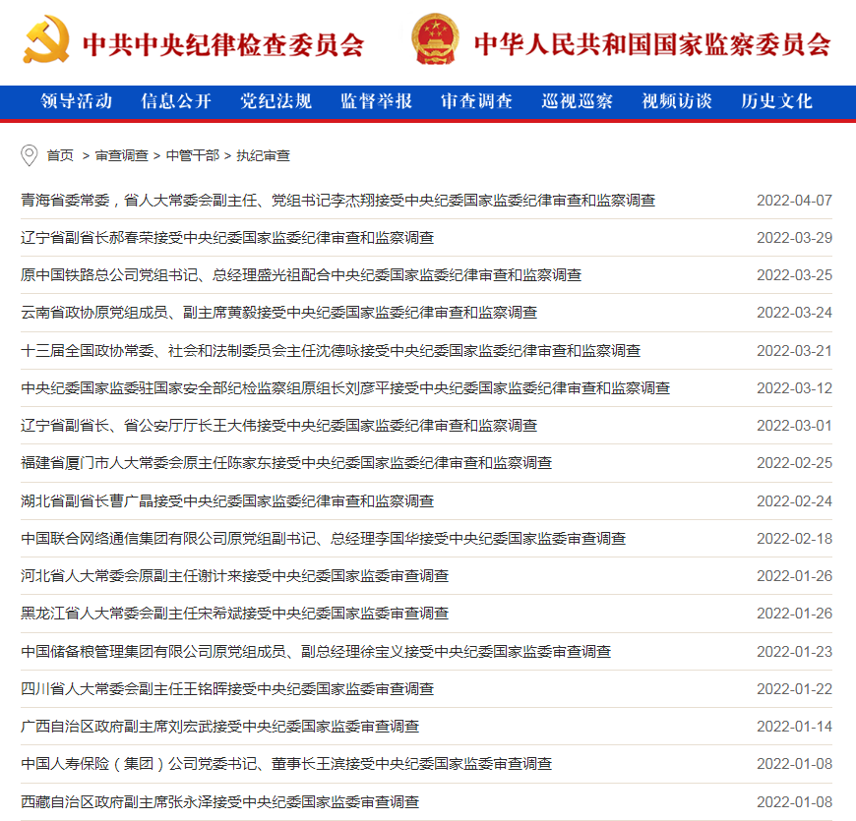The width and height of the screenshot is (856, 821).
Task: Click the date 2022-03-12
Action: [794, 388]
